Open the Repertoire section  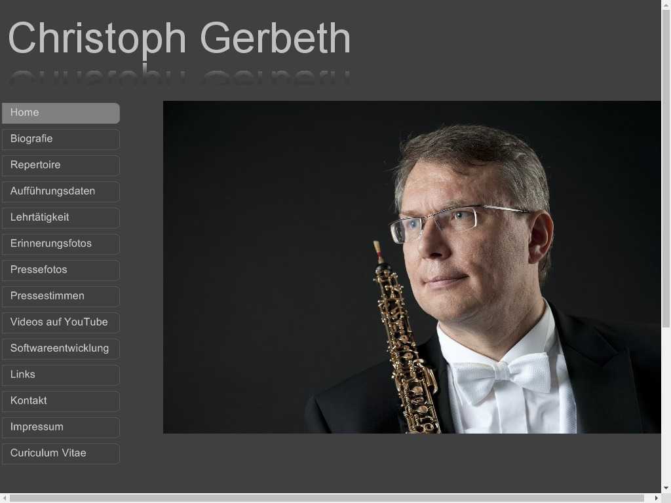coord(61,165)
